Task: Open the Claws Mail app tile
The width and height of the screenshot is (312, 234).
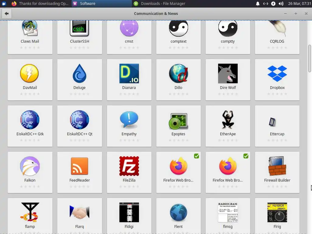Action: coord(30,37)
